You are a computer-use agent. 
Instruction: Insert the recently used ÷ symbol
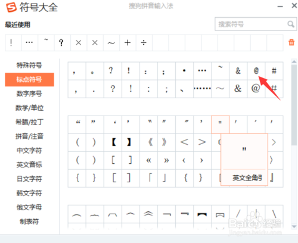144,43
